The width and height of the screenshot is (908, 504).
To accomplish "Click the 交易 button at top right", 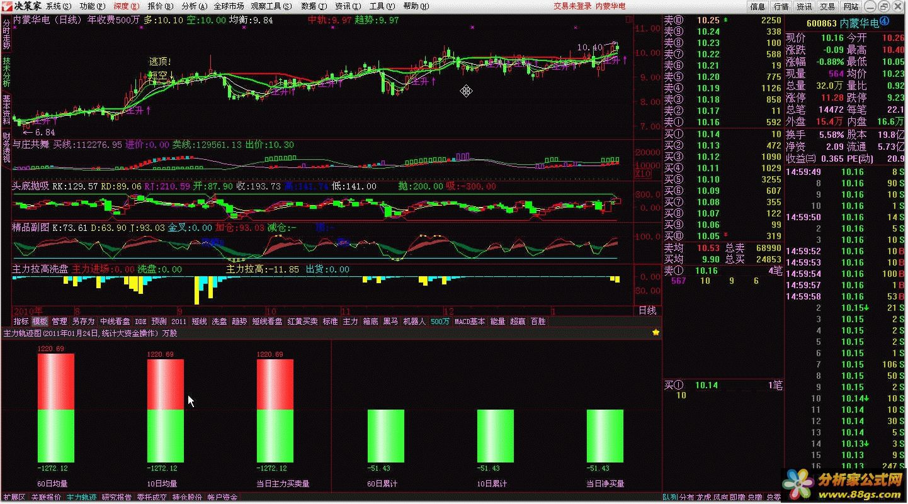I will [827, 6].
